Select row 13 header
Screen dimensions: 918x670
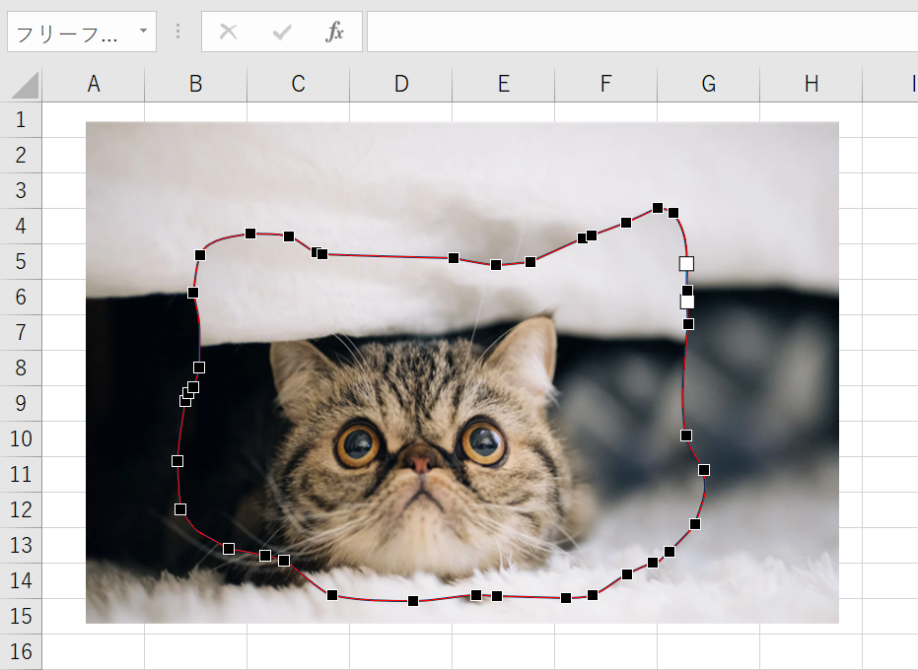click(21, 546)
